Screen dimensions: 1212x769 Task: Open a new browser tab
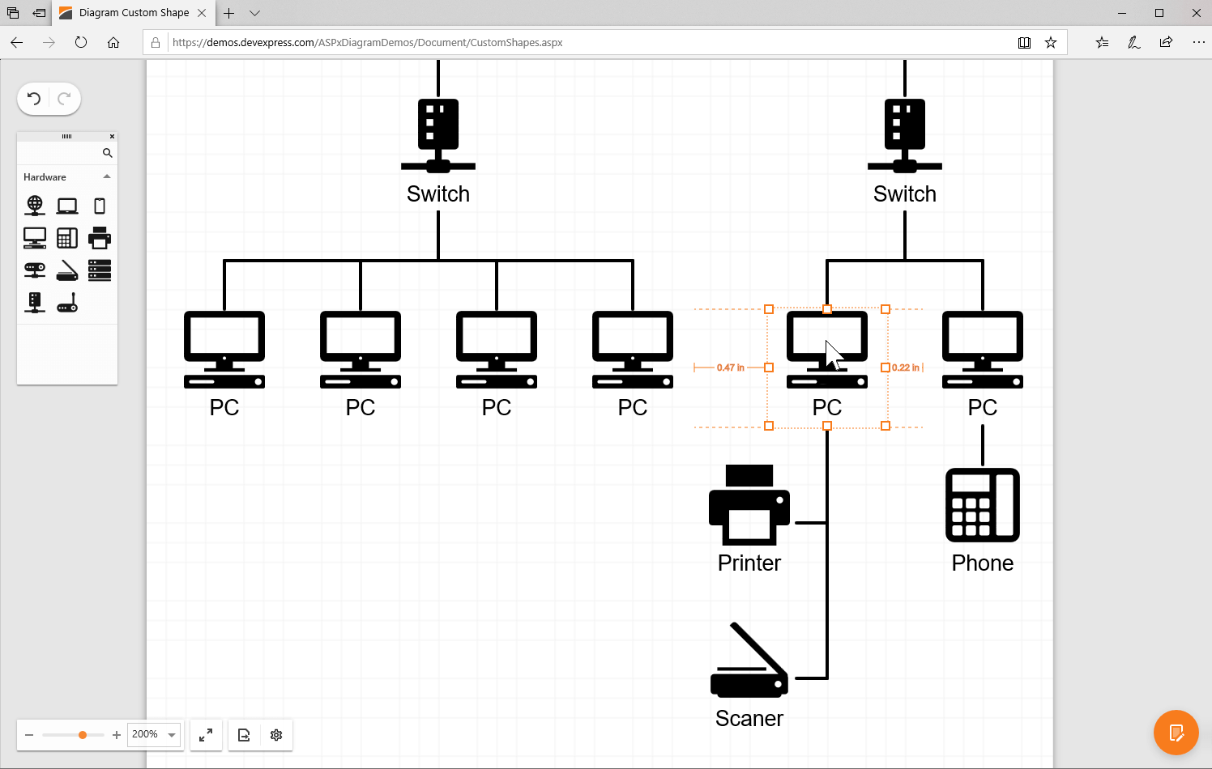pyautogui.click(x=228, y=13)
